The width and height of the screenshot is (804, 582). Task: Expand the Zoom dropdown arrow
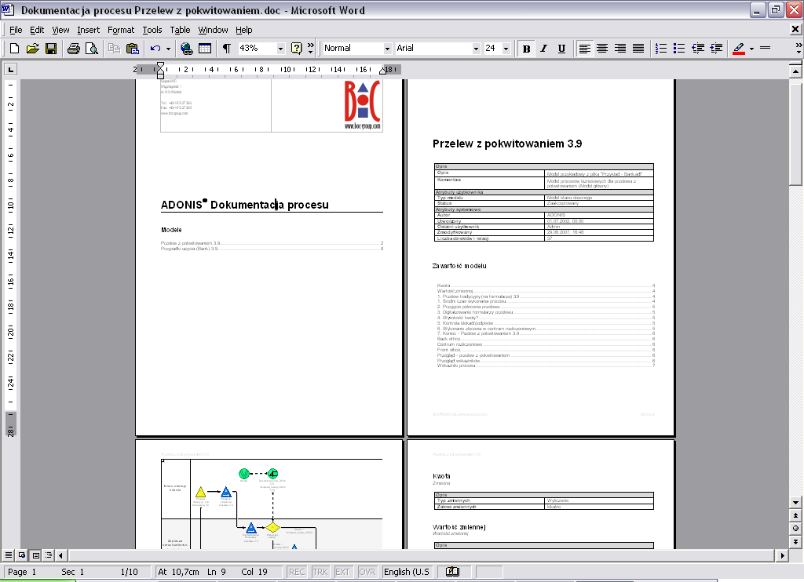click(280, 48)
